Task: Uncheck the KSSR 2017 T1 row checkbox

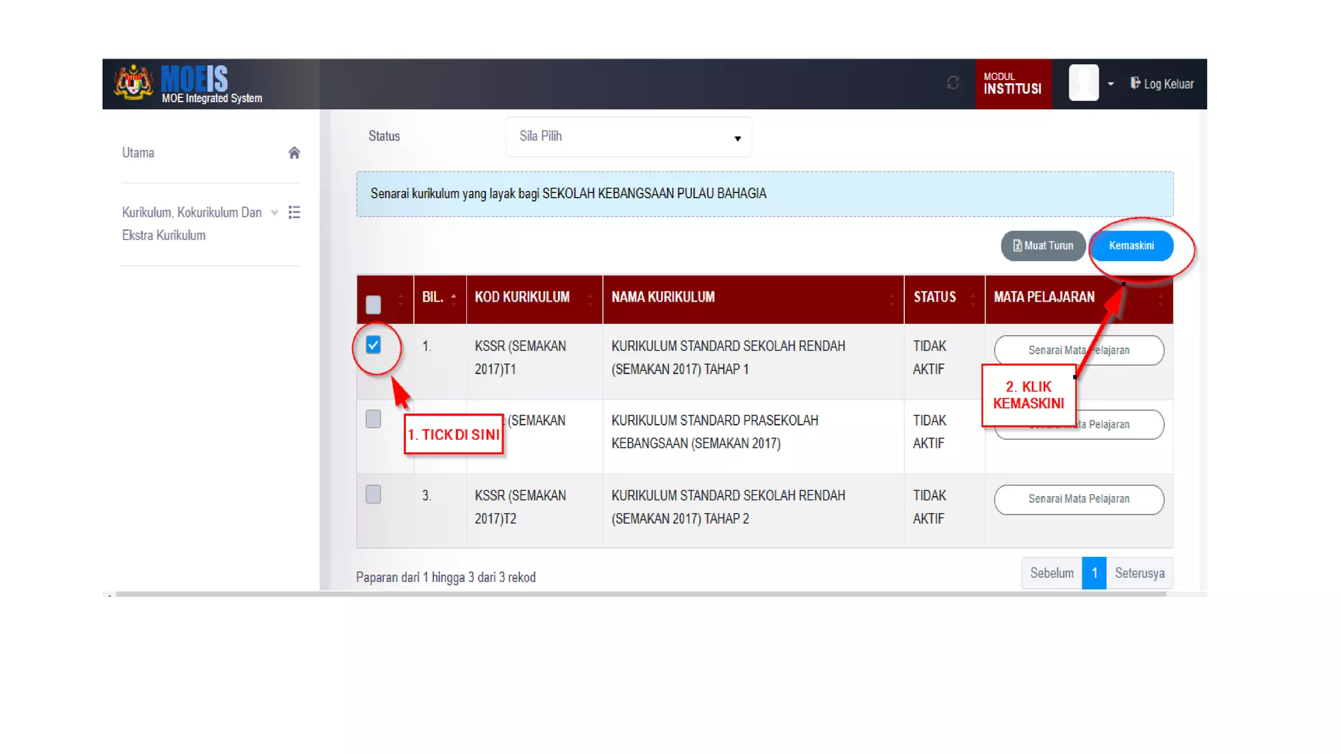Action: click(x=373, y=345)
